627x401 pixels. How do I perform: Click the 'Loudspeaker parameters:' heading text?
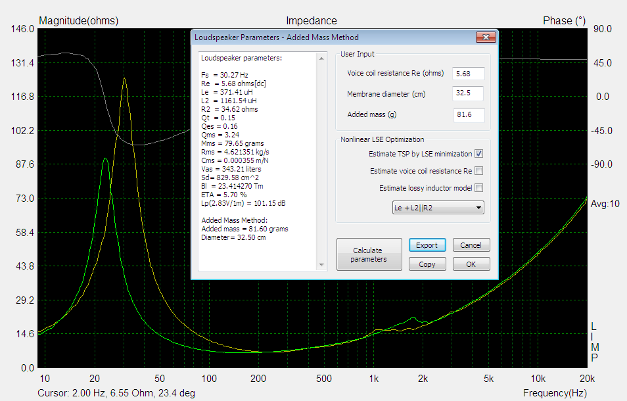click(x=241, y=58)
